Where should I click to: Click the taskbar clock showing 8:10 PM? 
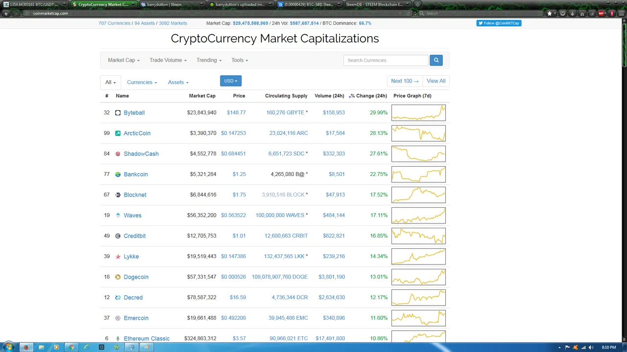coord(609,348)
